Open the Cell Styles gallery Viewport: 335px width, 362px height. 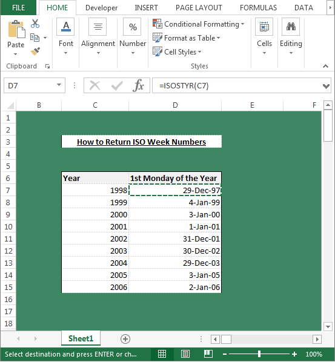(x=177, y=51)
